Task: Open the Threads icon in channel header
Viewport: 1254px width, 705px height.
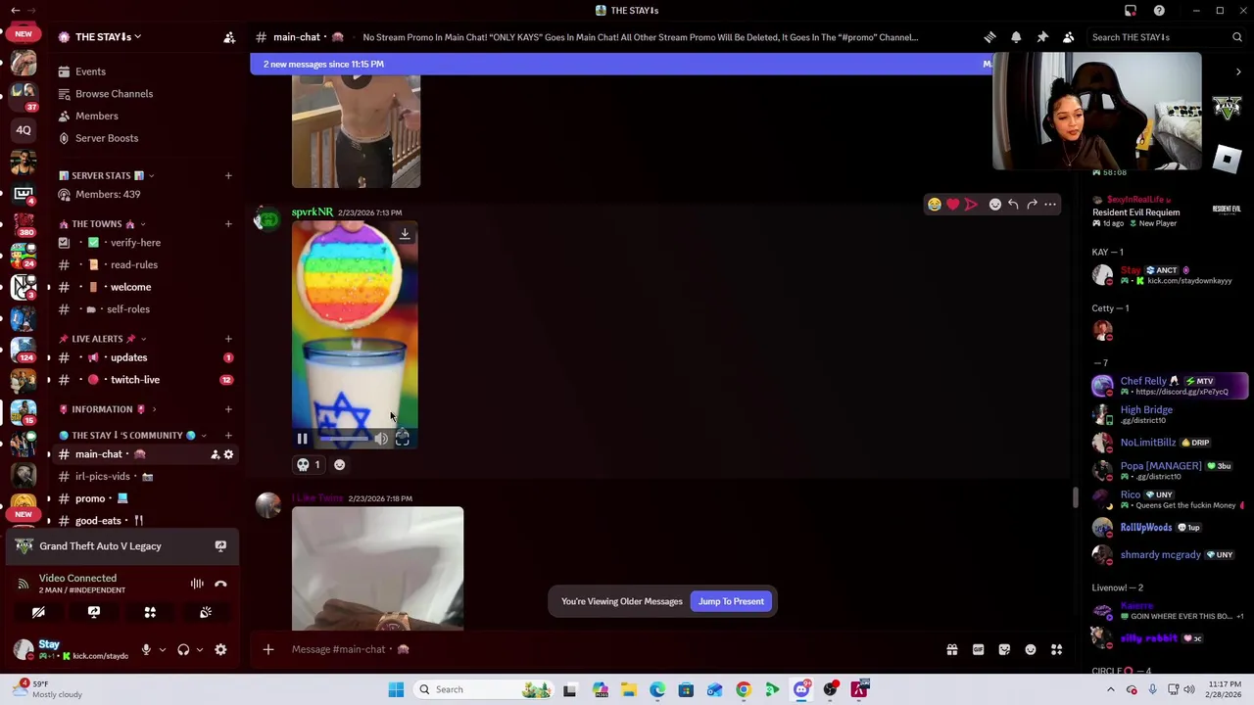Action: pos(989,37)
